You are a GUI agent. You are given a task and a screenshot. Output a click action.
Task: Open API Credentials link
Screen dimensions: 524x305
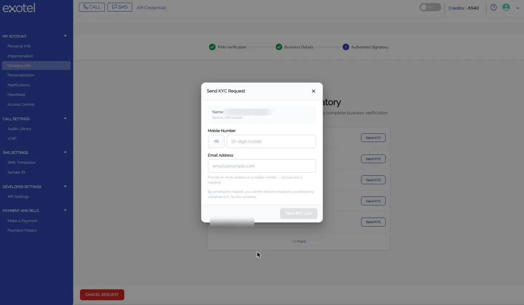152,8
